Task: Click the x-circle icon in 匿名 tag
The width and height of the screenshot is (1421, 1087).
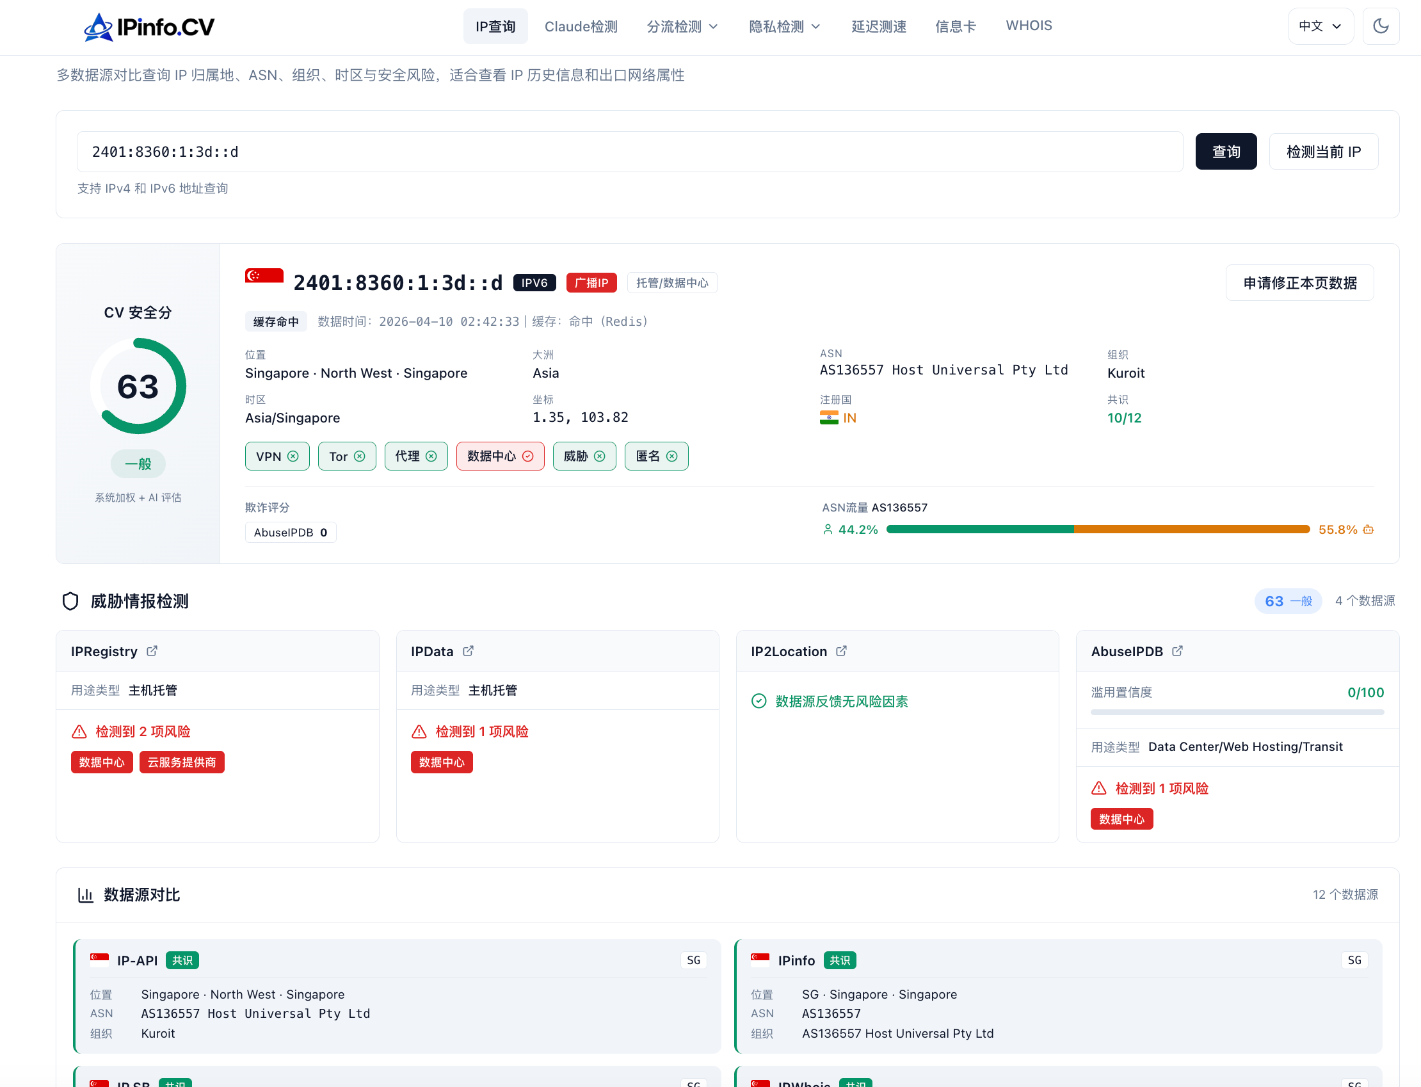Action: 672,456
